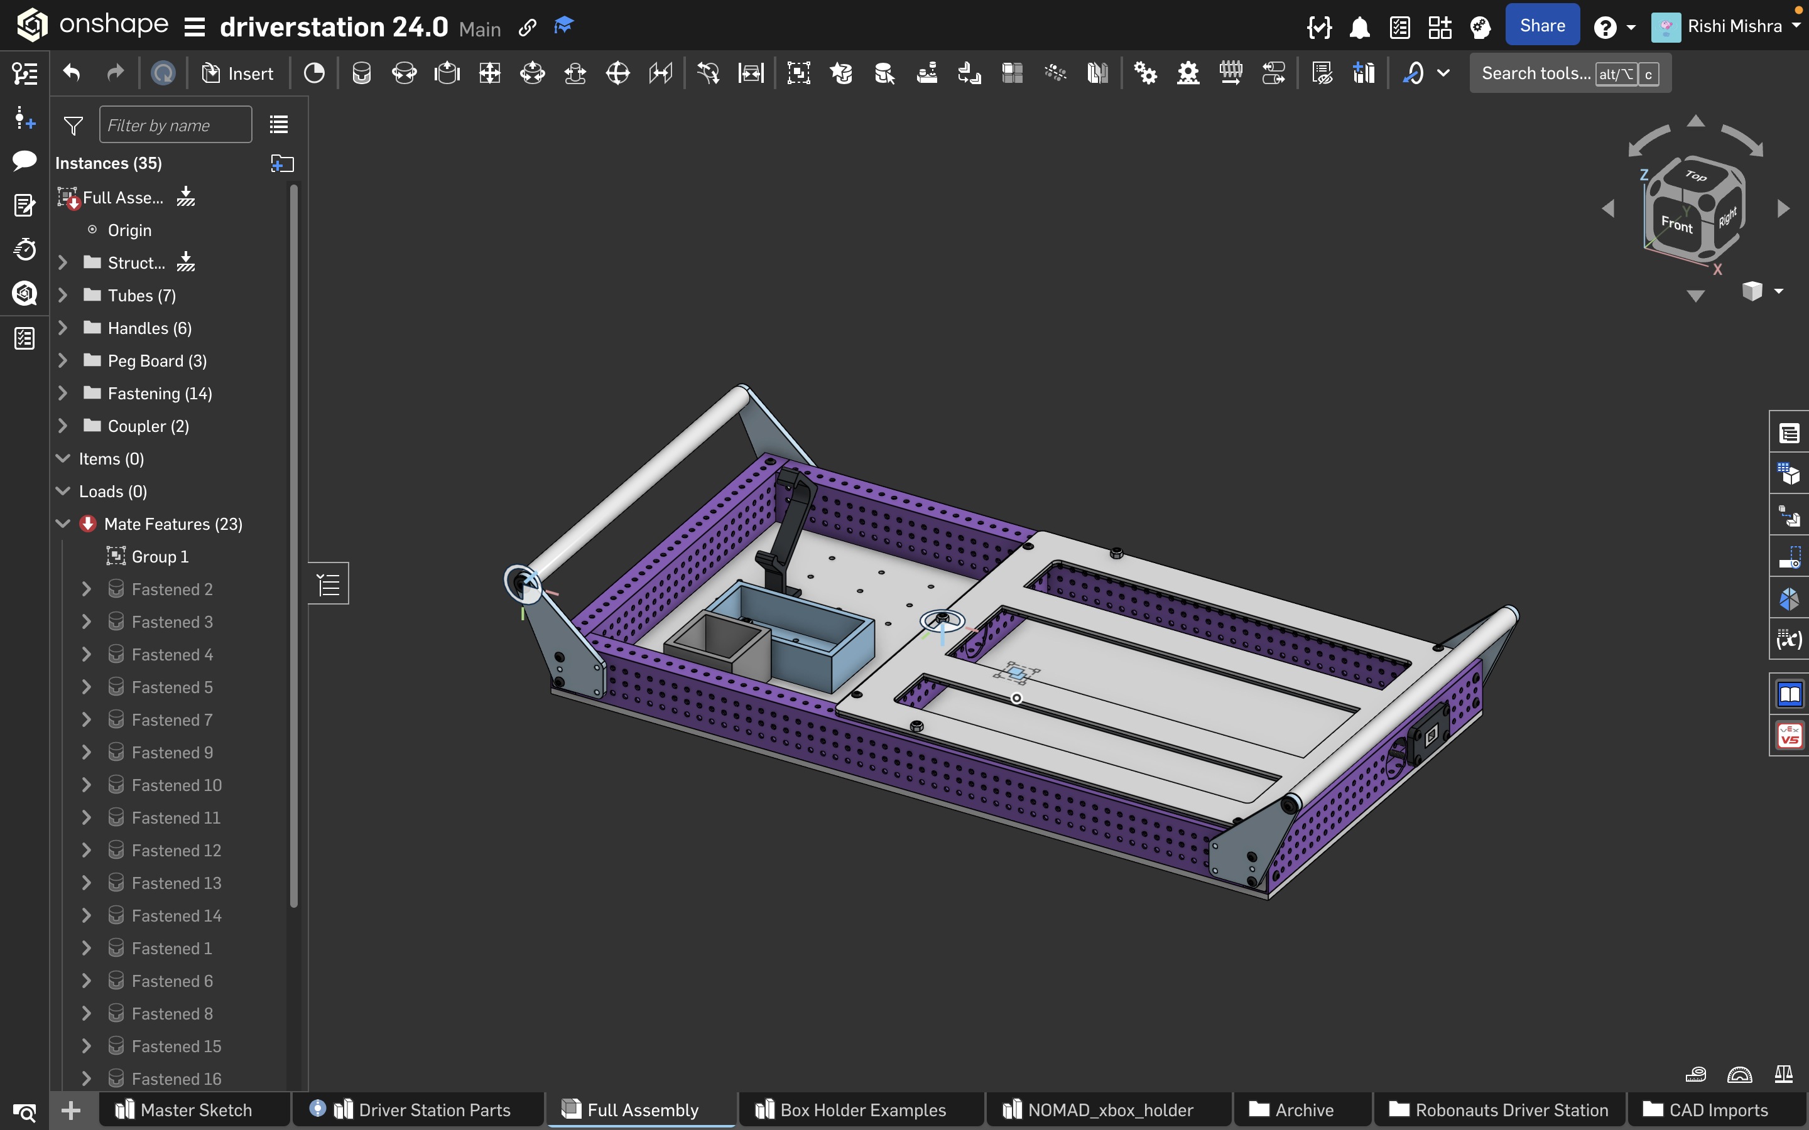Click the Undo arrow icon
This screenshot has height=1130, width=1809.
72,73
